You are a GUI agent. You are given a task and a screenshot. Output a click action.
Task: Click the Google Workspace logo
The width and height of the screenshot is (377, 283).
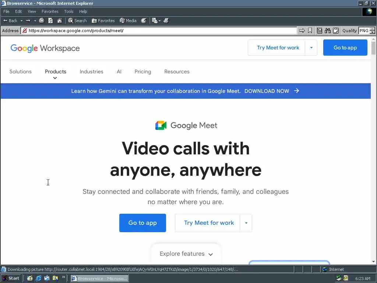45,48
